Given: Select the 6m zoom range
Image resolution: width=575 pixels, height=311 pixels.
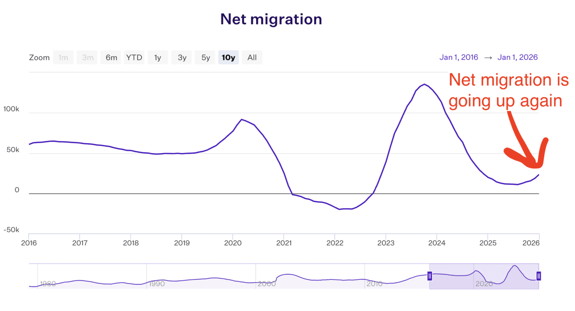Looking at the screenshot, I should (111, 57).
